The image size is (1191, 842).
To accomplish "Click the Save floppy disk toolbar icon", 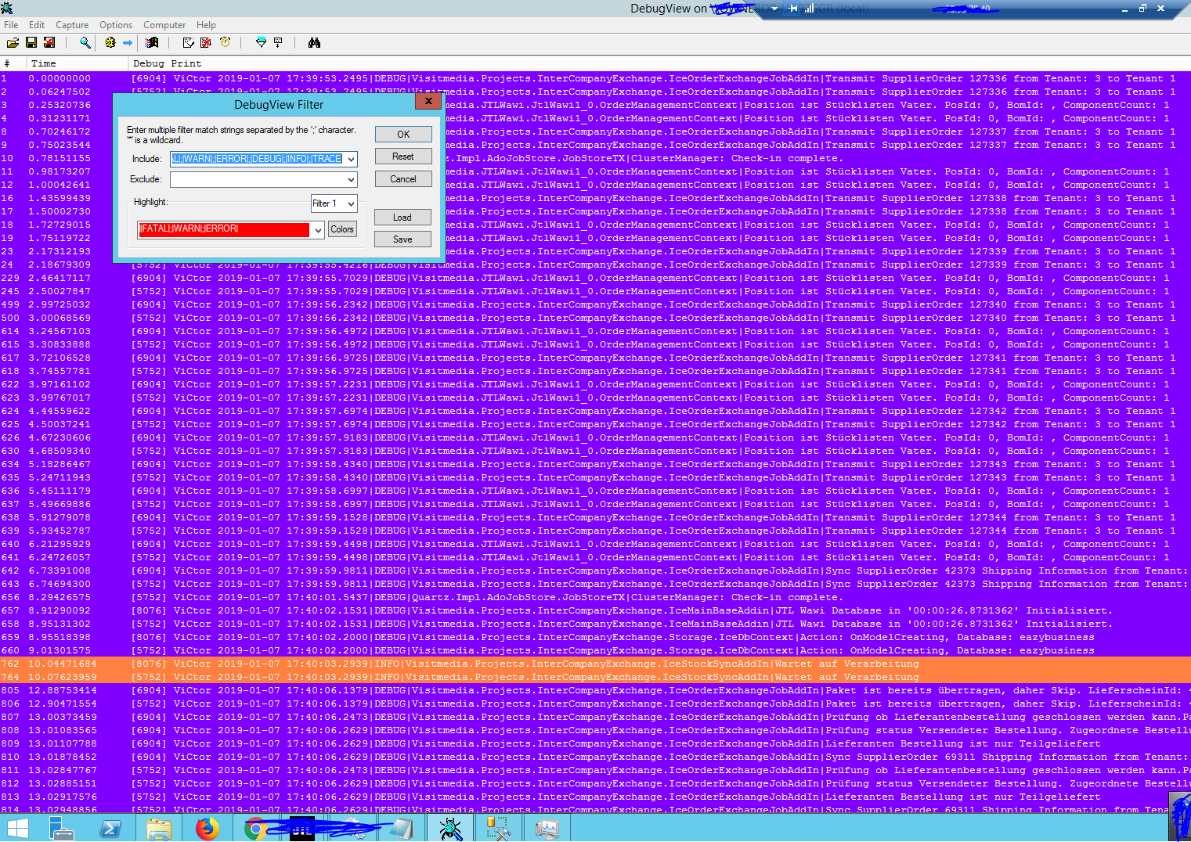I will coord(31,42).
